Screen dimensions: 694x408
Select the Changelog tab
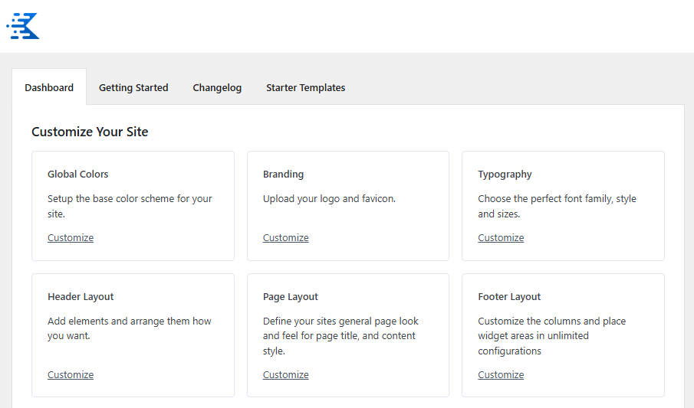click(217, 88)
